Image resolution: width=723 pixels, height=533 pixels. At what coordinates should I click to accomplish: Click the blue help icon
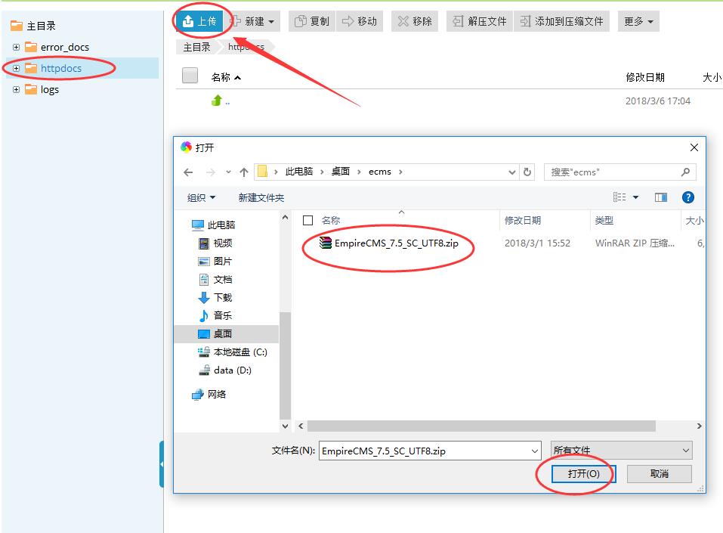point(688,197)
